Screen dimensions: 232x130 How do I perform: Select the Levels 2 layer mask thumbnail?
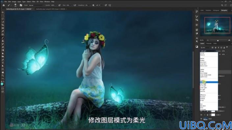(x=213, y=115)
